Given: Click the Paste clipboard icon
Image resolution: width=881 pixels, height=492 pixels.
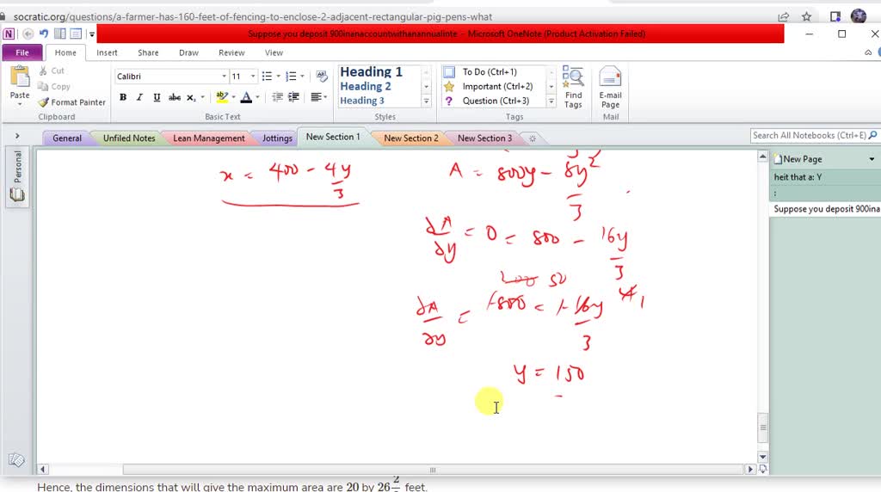Looking at the screenshot, I should tap(19, 80).
